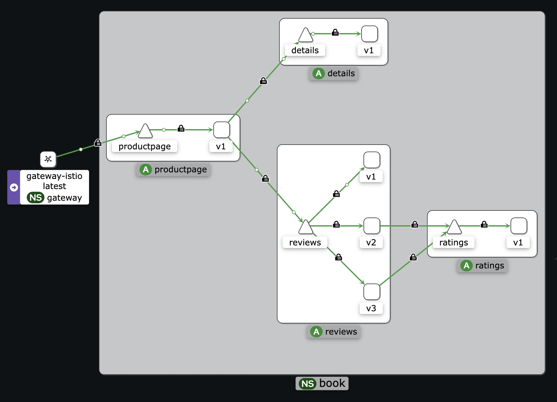Click lock icon on reviews to v3 edge
Image resolution: width=557 pixels, height=402 pixels.
pos(338,257)
